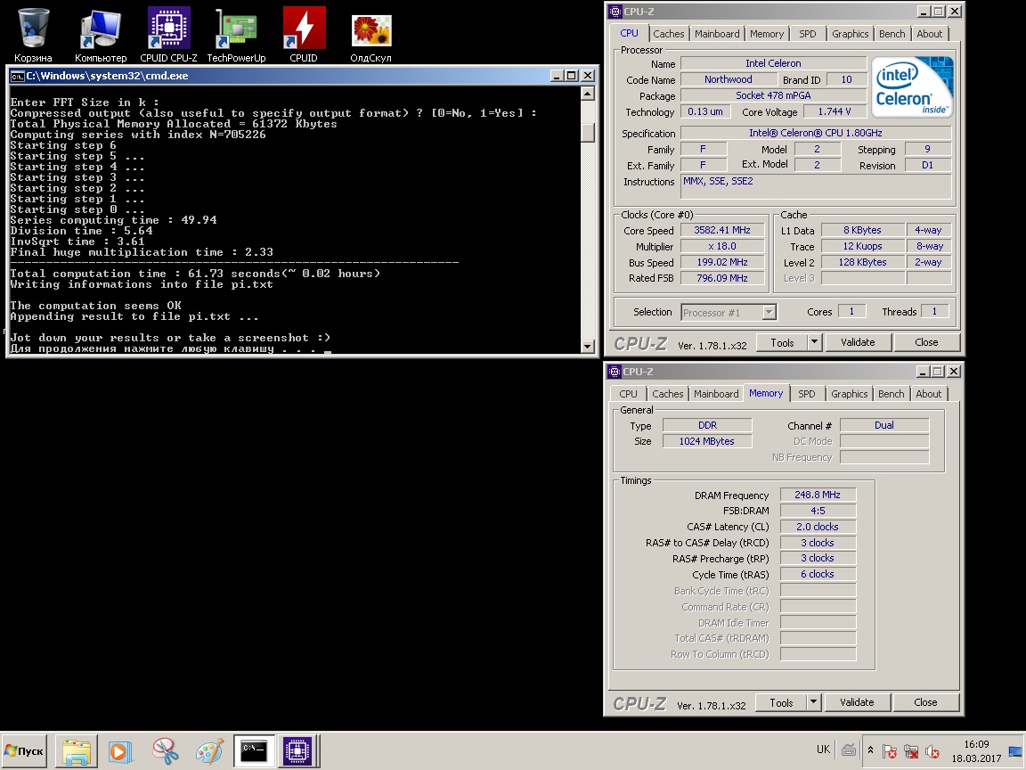Switch to Graphics tab in top CPU-Z
Screen dimensions: 1026x770
(850, 34)
